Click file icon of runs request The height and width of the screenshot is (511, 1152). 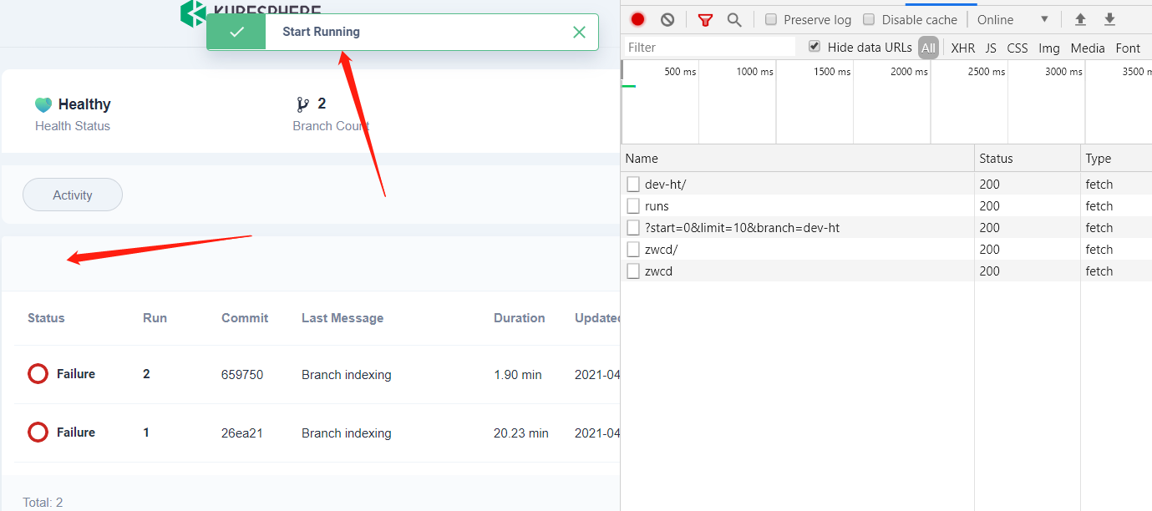coord(633,205)
